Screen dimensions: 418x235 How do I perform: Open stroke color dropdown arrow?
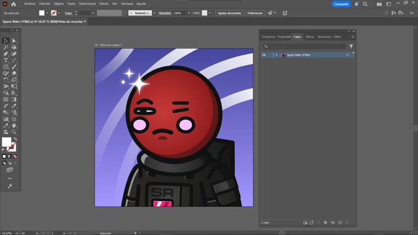click(59, 13)
